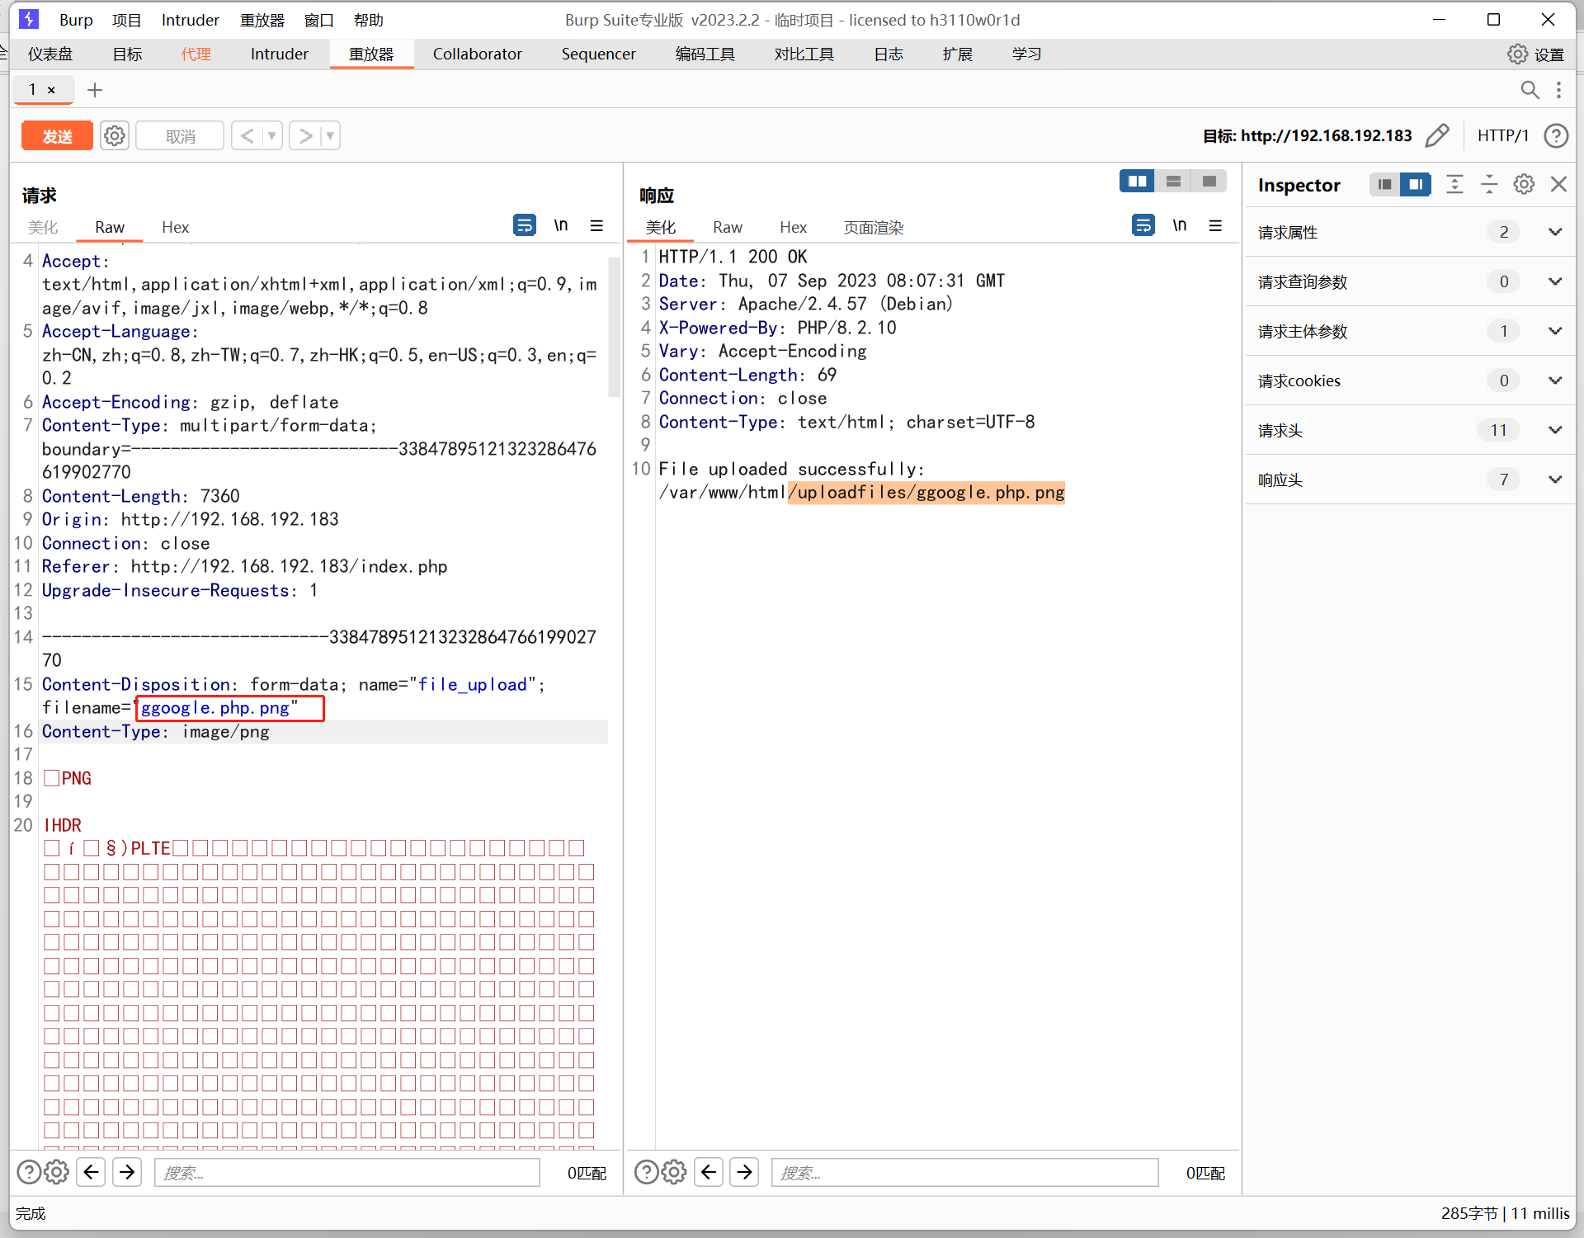Image resolution: width=1584 pixels, height=1238 pixels.
Task: Open the 设置 settings button
Action: (x=1535, y=54)
